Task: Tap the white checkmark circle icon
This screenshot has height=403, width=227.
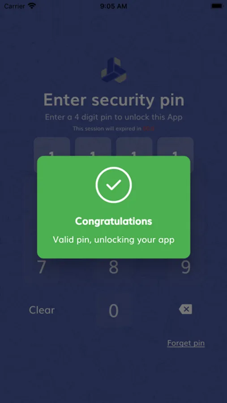Action: pos(114,185)
